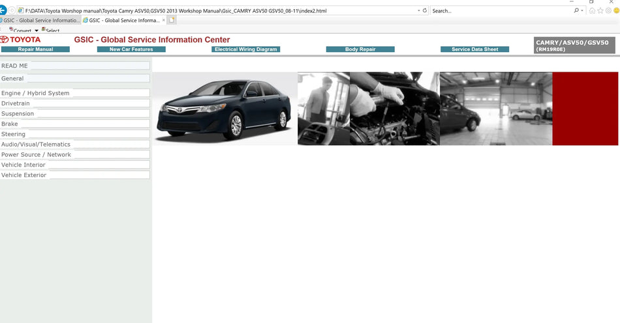This screenshot has width=620, height=323.
Task: Open the browser Tools gear icon
Action: [x=608, y=10]
